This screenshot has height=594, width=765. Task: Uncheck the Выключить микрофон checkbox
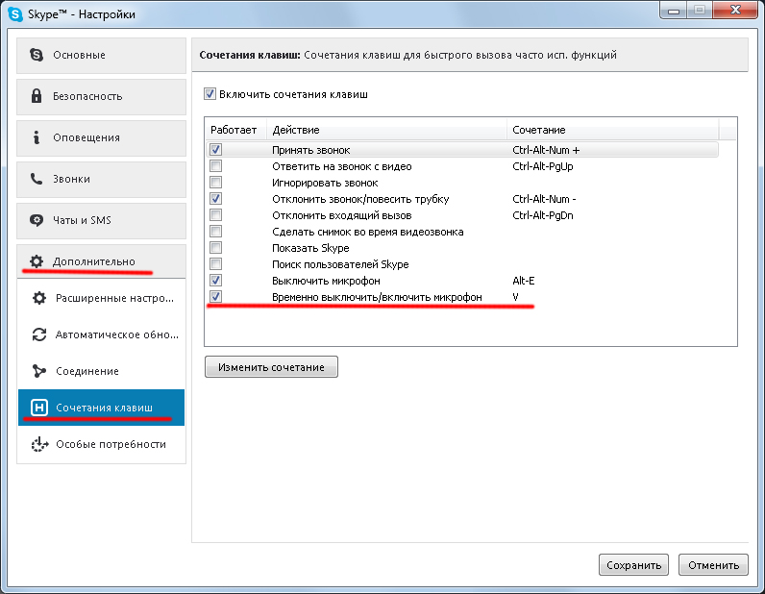coord(215,280)
